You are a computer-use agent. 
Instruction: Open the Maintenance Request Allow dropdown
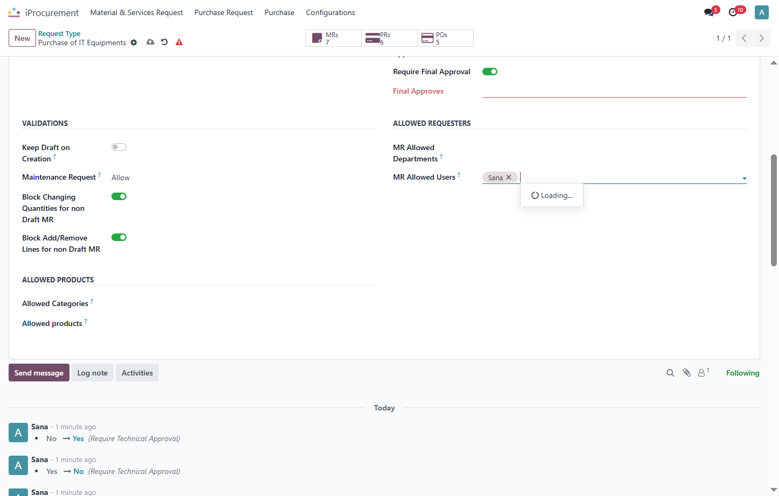click(121, 178)
